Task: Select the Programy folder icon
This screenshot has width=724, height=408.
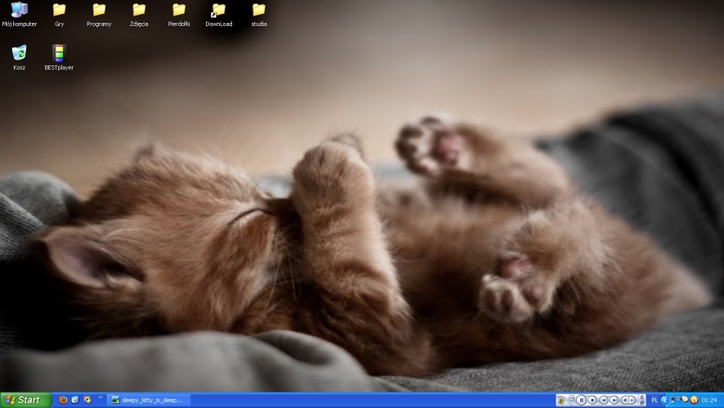Action: [99, 11]
